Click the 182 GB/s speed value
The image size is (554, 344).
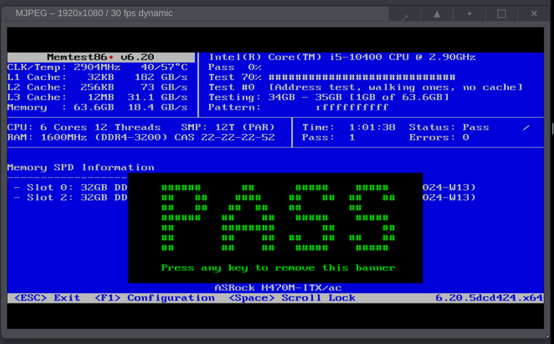click(x=161, y=77)
